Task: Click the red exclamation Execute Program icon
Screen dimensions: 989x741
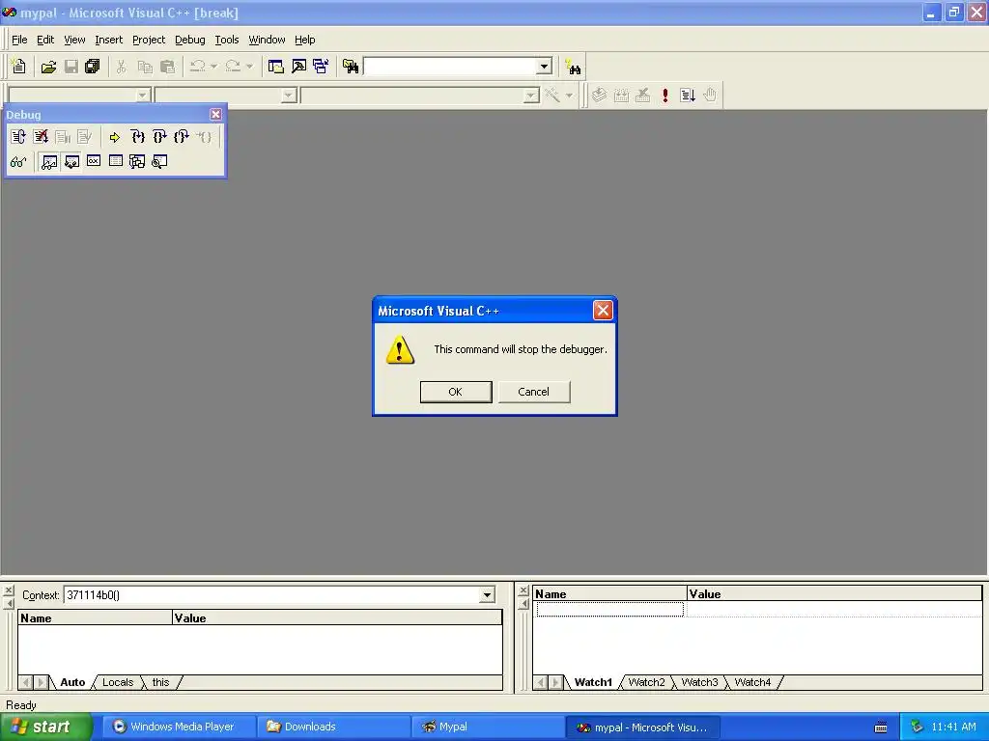Action: click(x=664, y=96)
